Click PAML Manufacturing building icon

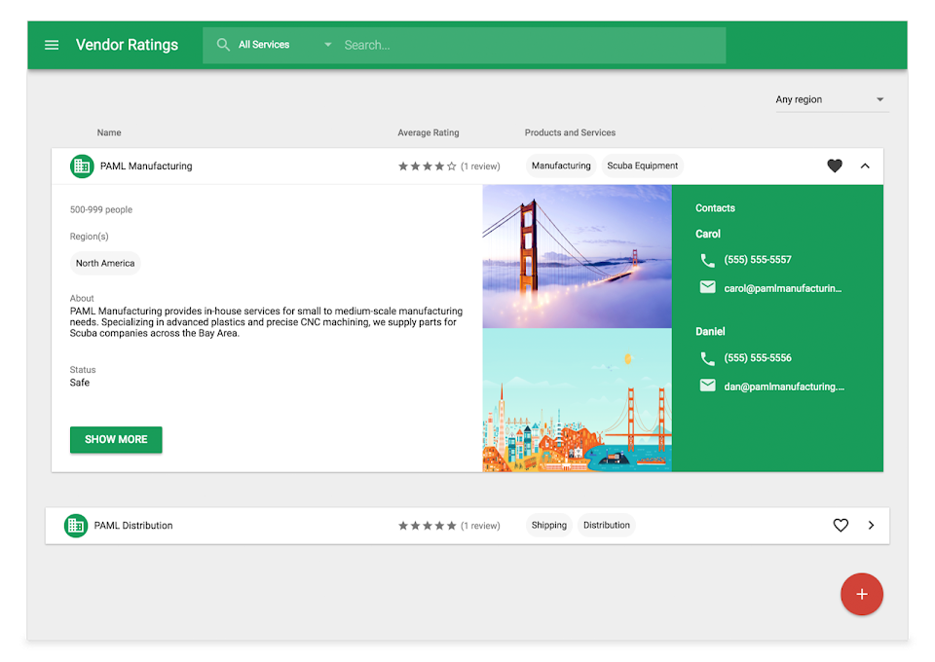(82, 166)
